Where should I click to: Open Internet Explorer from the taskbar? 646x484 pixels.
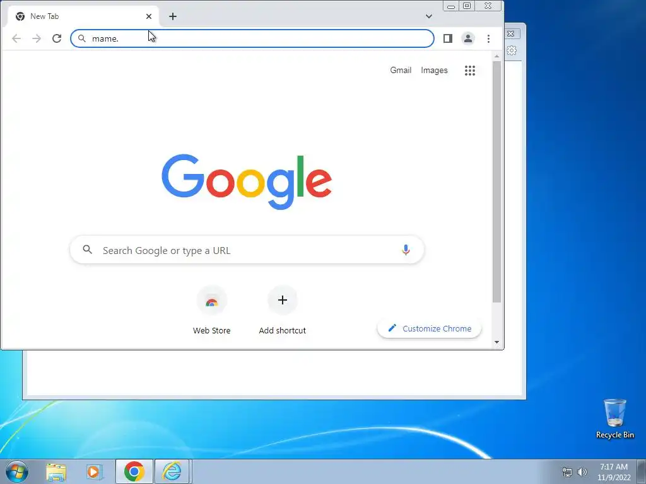tap(172, 471)
